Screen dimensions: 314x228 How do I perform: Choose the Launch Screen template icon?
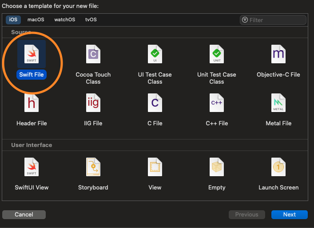tap(278, 167)
